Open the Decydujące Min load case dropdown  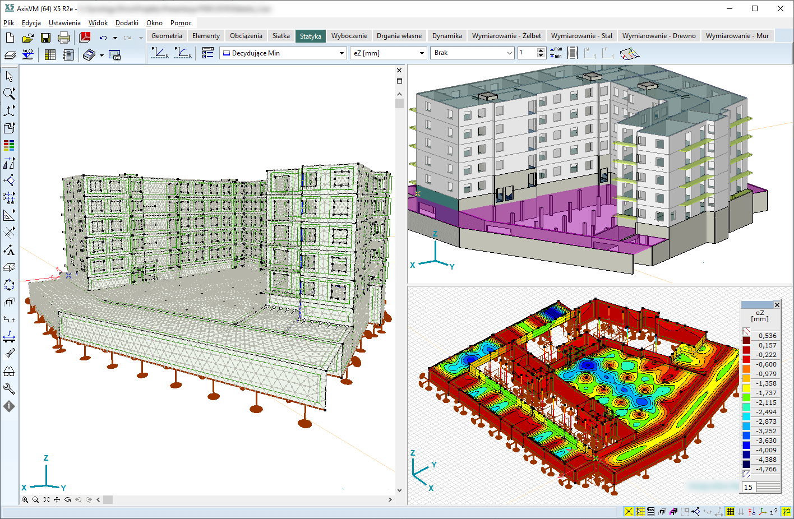pyautogui.click(x=283, y=53)
